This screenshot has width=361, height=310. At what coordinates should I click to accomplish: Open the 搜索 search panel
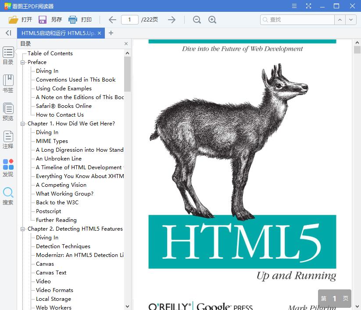pyautogui.click(x=8, y=196)
